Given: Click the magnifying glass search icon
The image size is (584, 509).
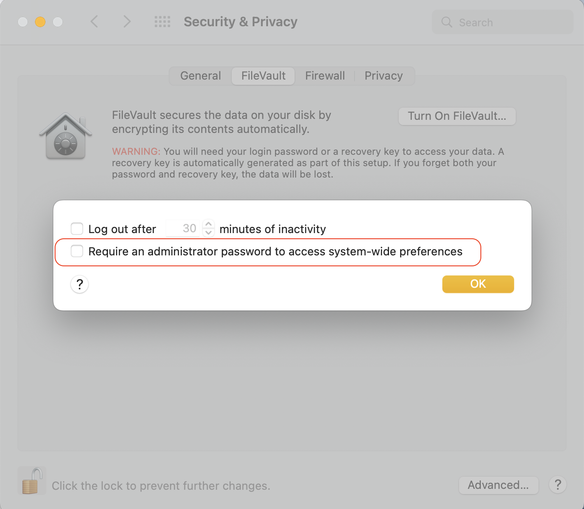Looking at the screenshot, I should (446, 22).
